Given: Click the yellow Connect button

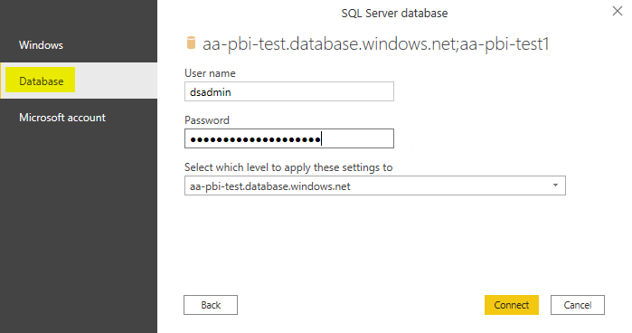Looking at the screenshot, I should point(512,305).
